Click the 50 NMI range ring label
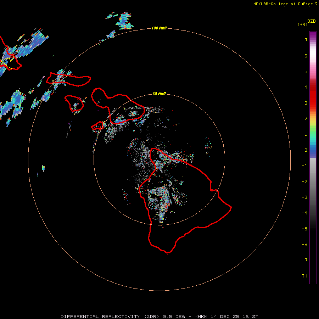This screenshot has height=319, width=319. 159,94
